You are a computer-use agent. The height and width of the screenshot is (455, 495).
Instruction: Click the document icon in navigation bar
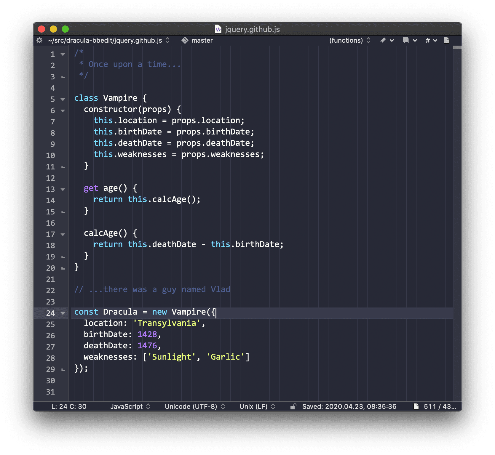(447, 40)
